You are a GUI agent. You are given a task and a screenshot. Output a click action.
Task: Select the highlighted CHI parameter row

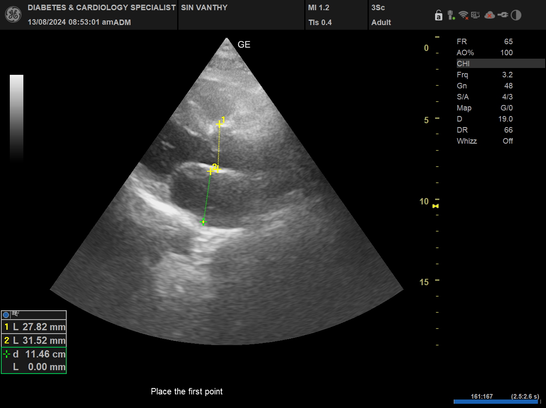pos(500,64)
